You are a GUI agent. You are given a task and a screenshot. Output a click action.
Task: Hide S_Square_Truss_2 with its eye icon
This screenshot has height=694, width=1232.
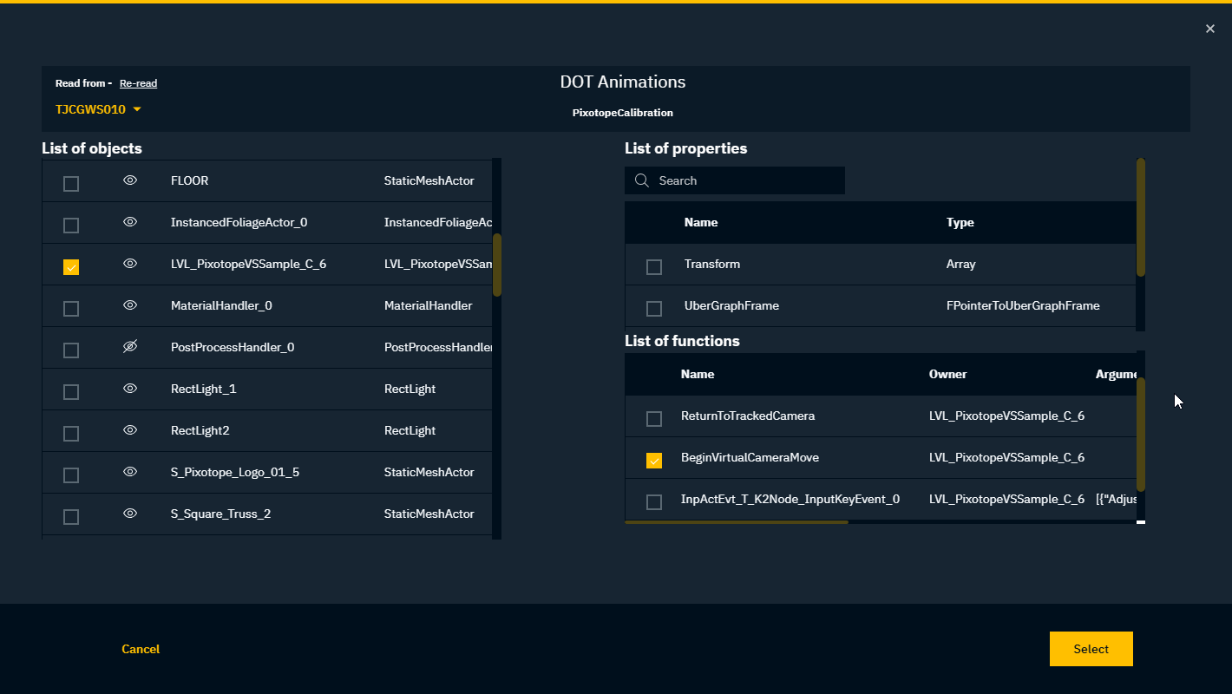130,514
